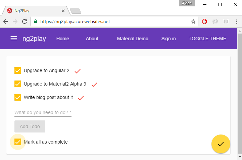Click the 'Write blog post about it' text
The height and width of the screenshot is (160, 242).
(48, 97)
